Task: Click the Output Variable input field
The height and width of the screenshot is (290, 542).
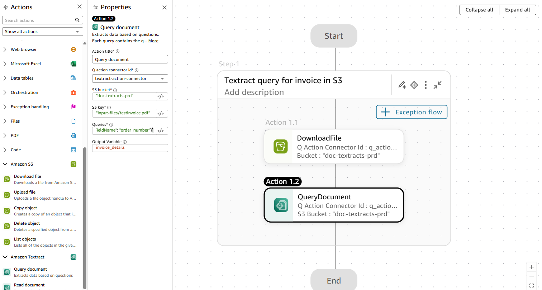Action: tap(130, 148)
